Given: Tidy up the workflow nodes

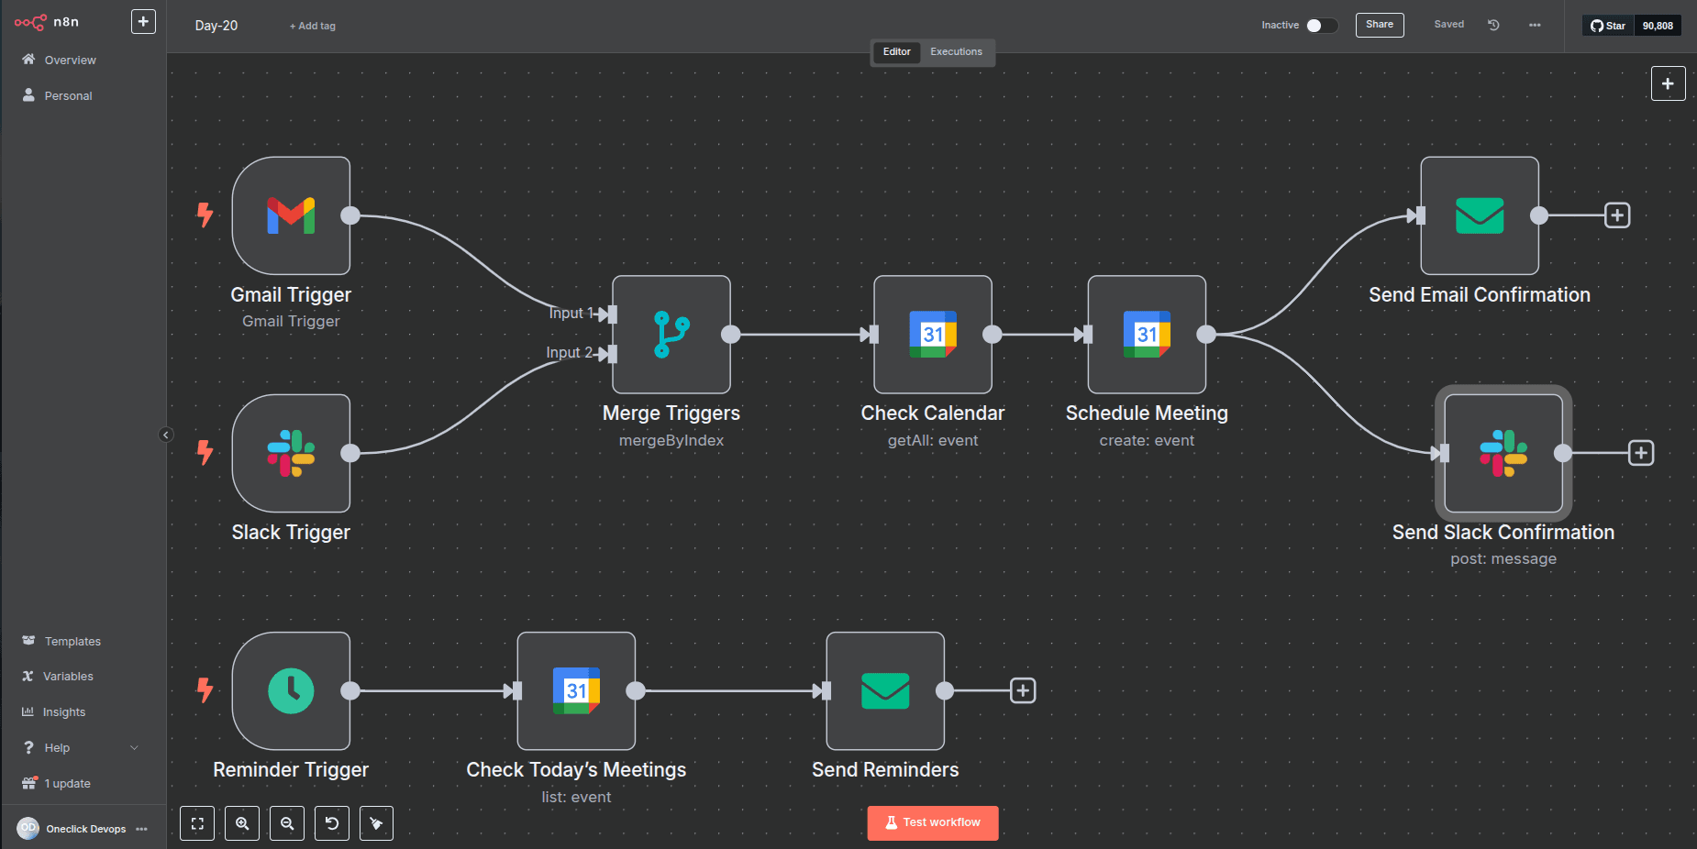Looking at the screenshot, I should coord(376,823).
